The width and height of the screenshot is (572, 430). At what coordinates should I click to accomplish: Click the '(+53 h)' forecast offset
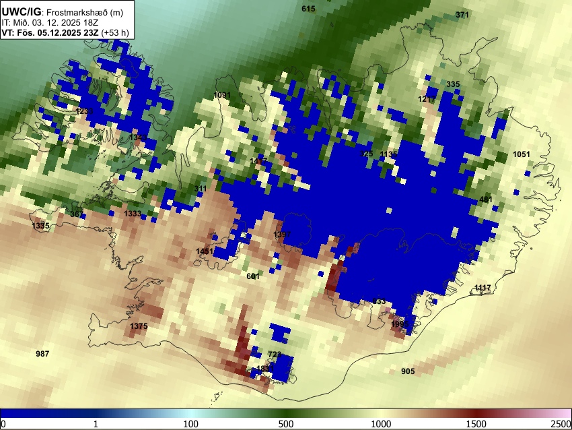click(115, 33)
